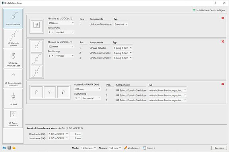Open the 1050 mm Abstand dropdown
This screenshot has height=152, width=229.
tap(61, 47)
